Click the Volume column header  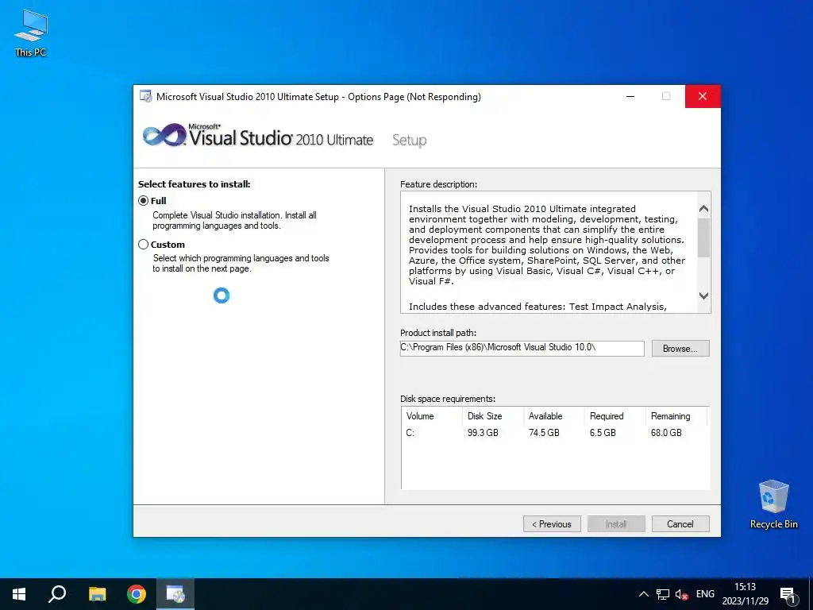tap(431, 416)
